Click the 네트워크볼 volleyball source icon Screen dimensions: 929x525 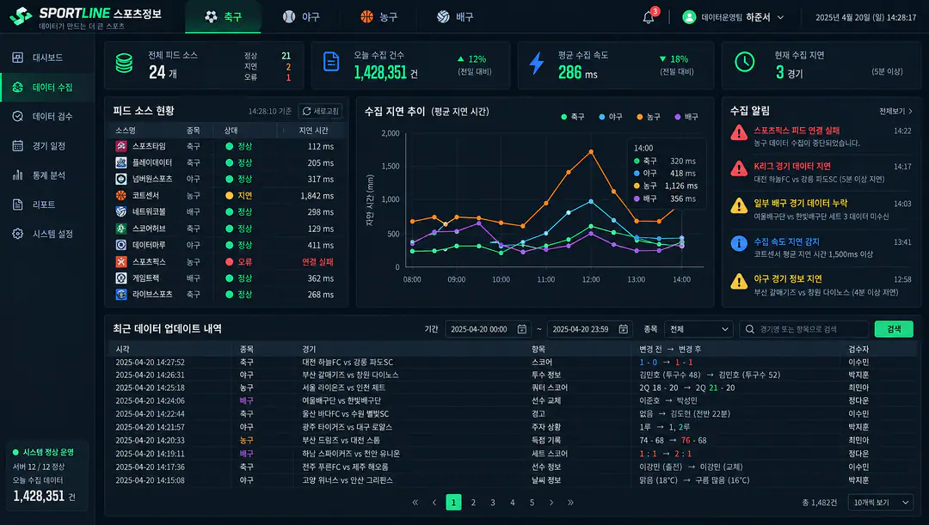click(121, 212)
